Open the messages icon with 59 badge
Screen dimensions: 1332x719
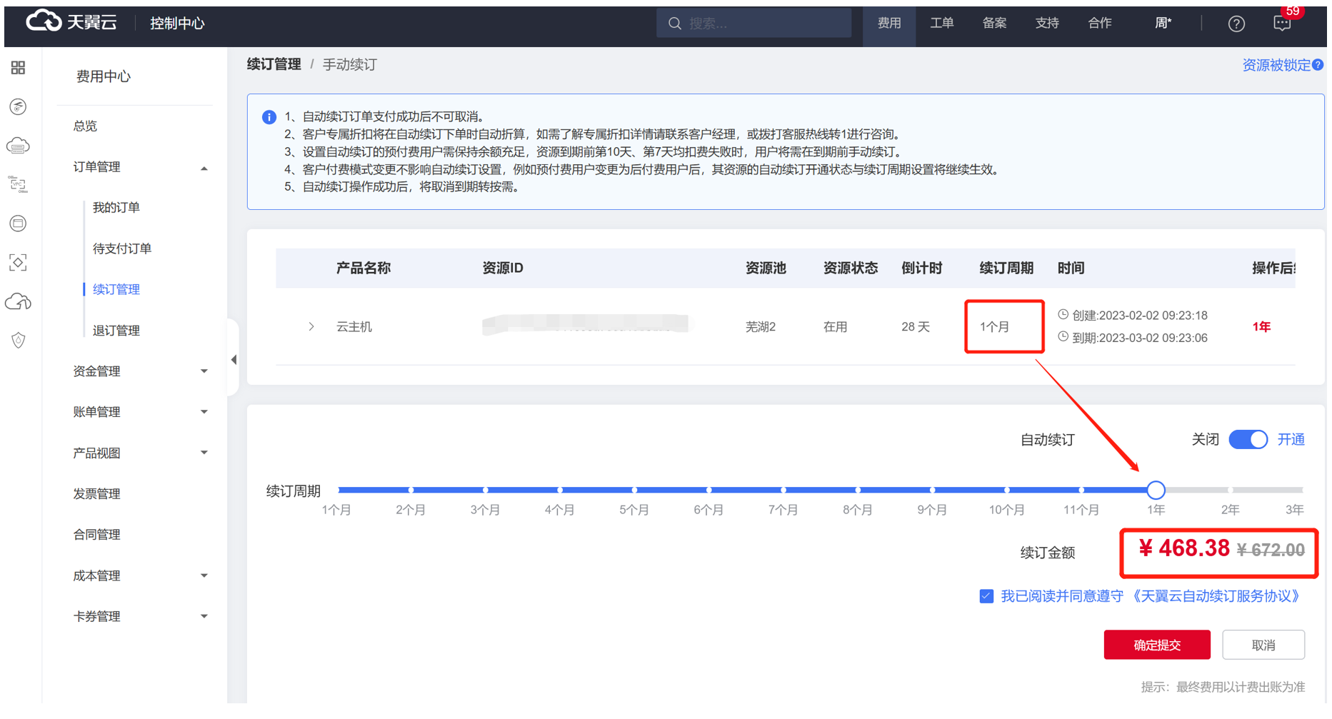(x=1282, y=24)
